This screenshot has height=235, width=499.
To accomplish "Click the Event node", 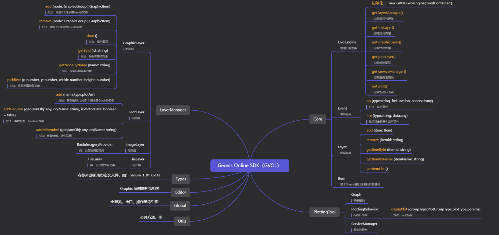I will pyautogui.click(x=345, y=111).
